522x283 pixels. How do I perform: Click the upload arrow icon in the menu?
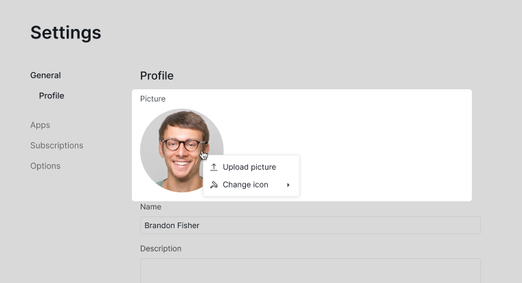(x=214, y=167)
